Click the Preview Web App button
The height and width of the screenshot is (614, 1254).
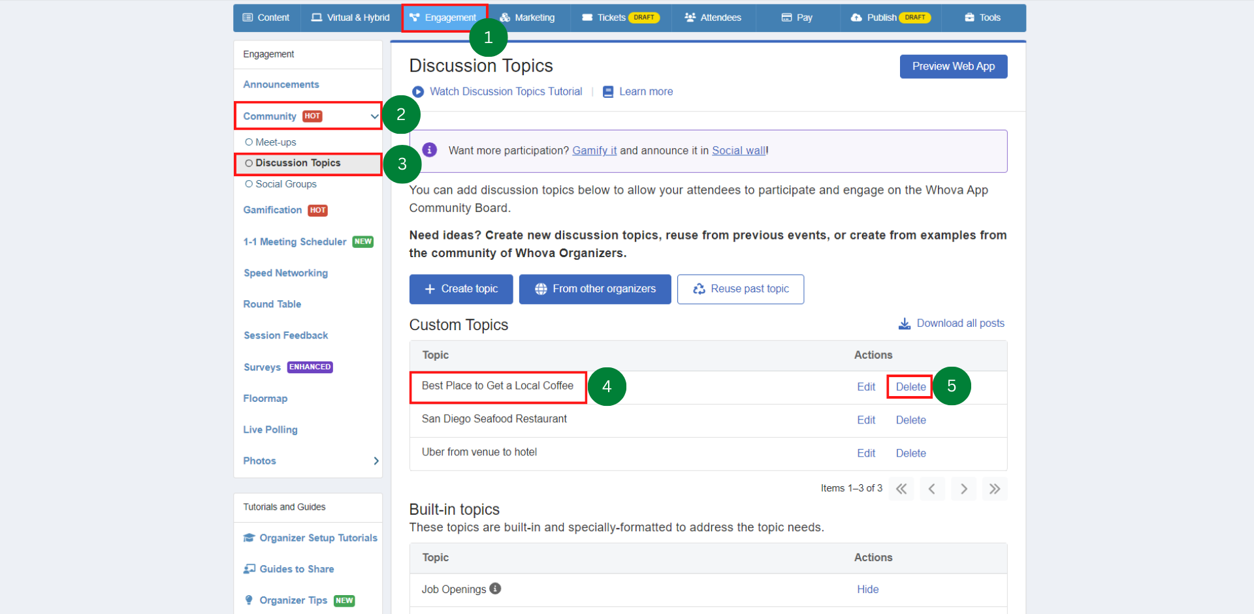(x=953, y=67)
